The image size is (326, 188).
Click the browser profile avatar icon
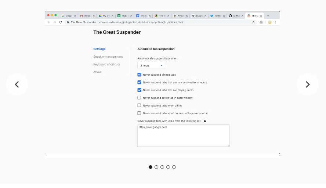tap(270, 22)
